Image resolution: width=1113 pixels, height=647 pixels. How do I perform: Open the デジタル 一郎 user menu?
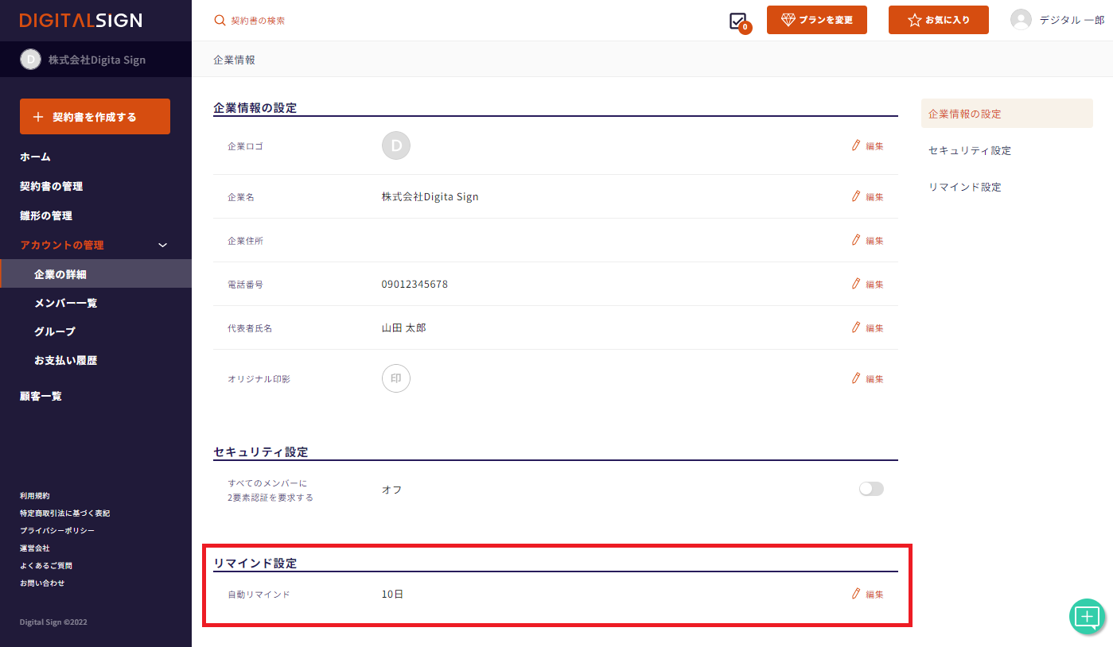coord(1071,20)
